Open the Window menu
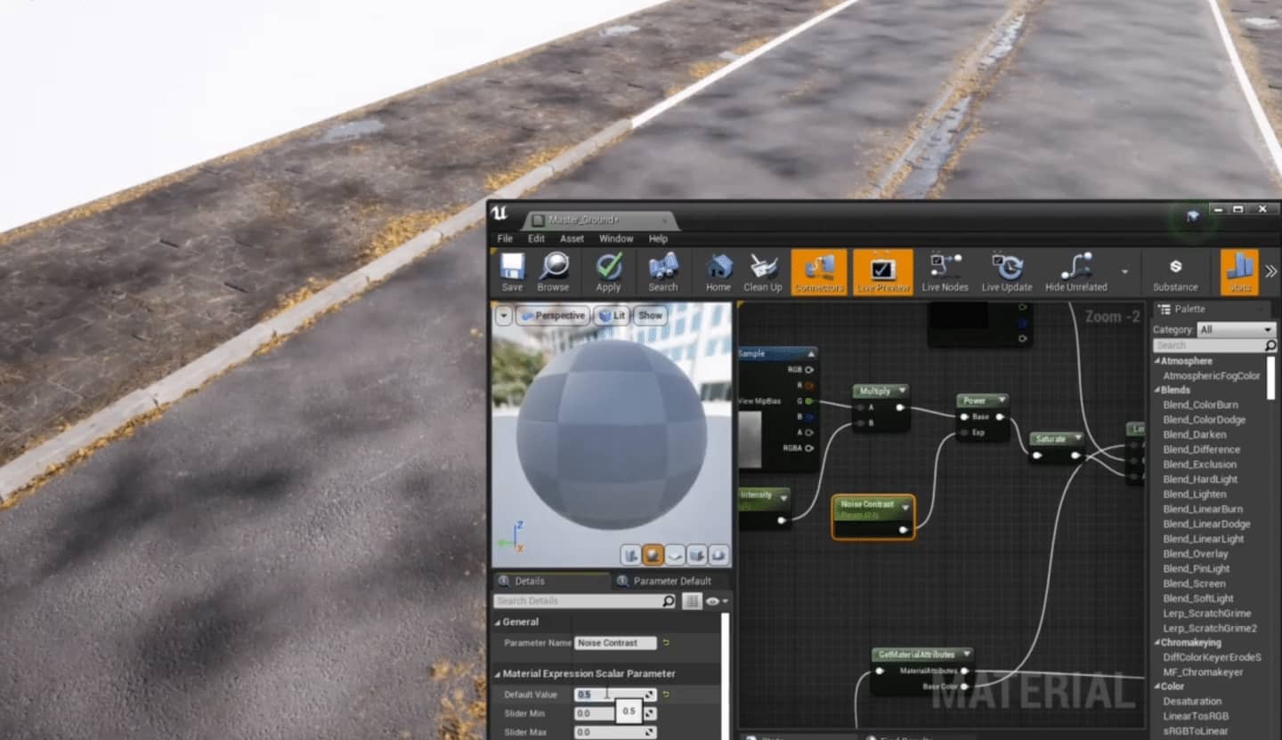 tap(616, 238)
